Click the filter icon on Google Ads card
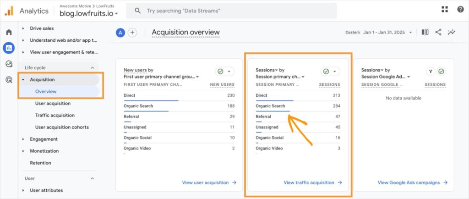The image size is (469, 199). (x=431, y=72)
